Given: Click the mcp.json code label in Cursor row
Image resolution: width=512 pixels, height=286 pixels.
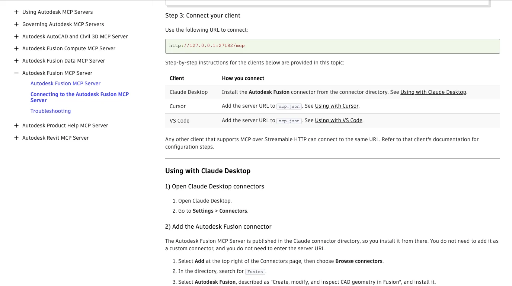Looking at the screenshot, I should click(x=289, y=107).
